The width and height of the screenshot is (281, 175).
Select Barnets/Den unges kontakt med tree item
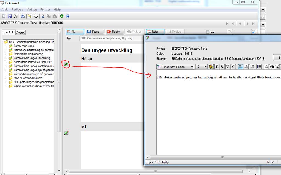point(33,66)
